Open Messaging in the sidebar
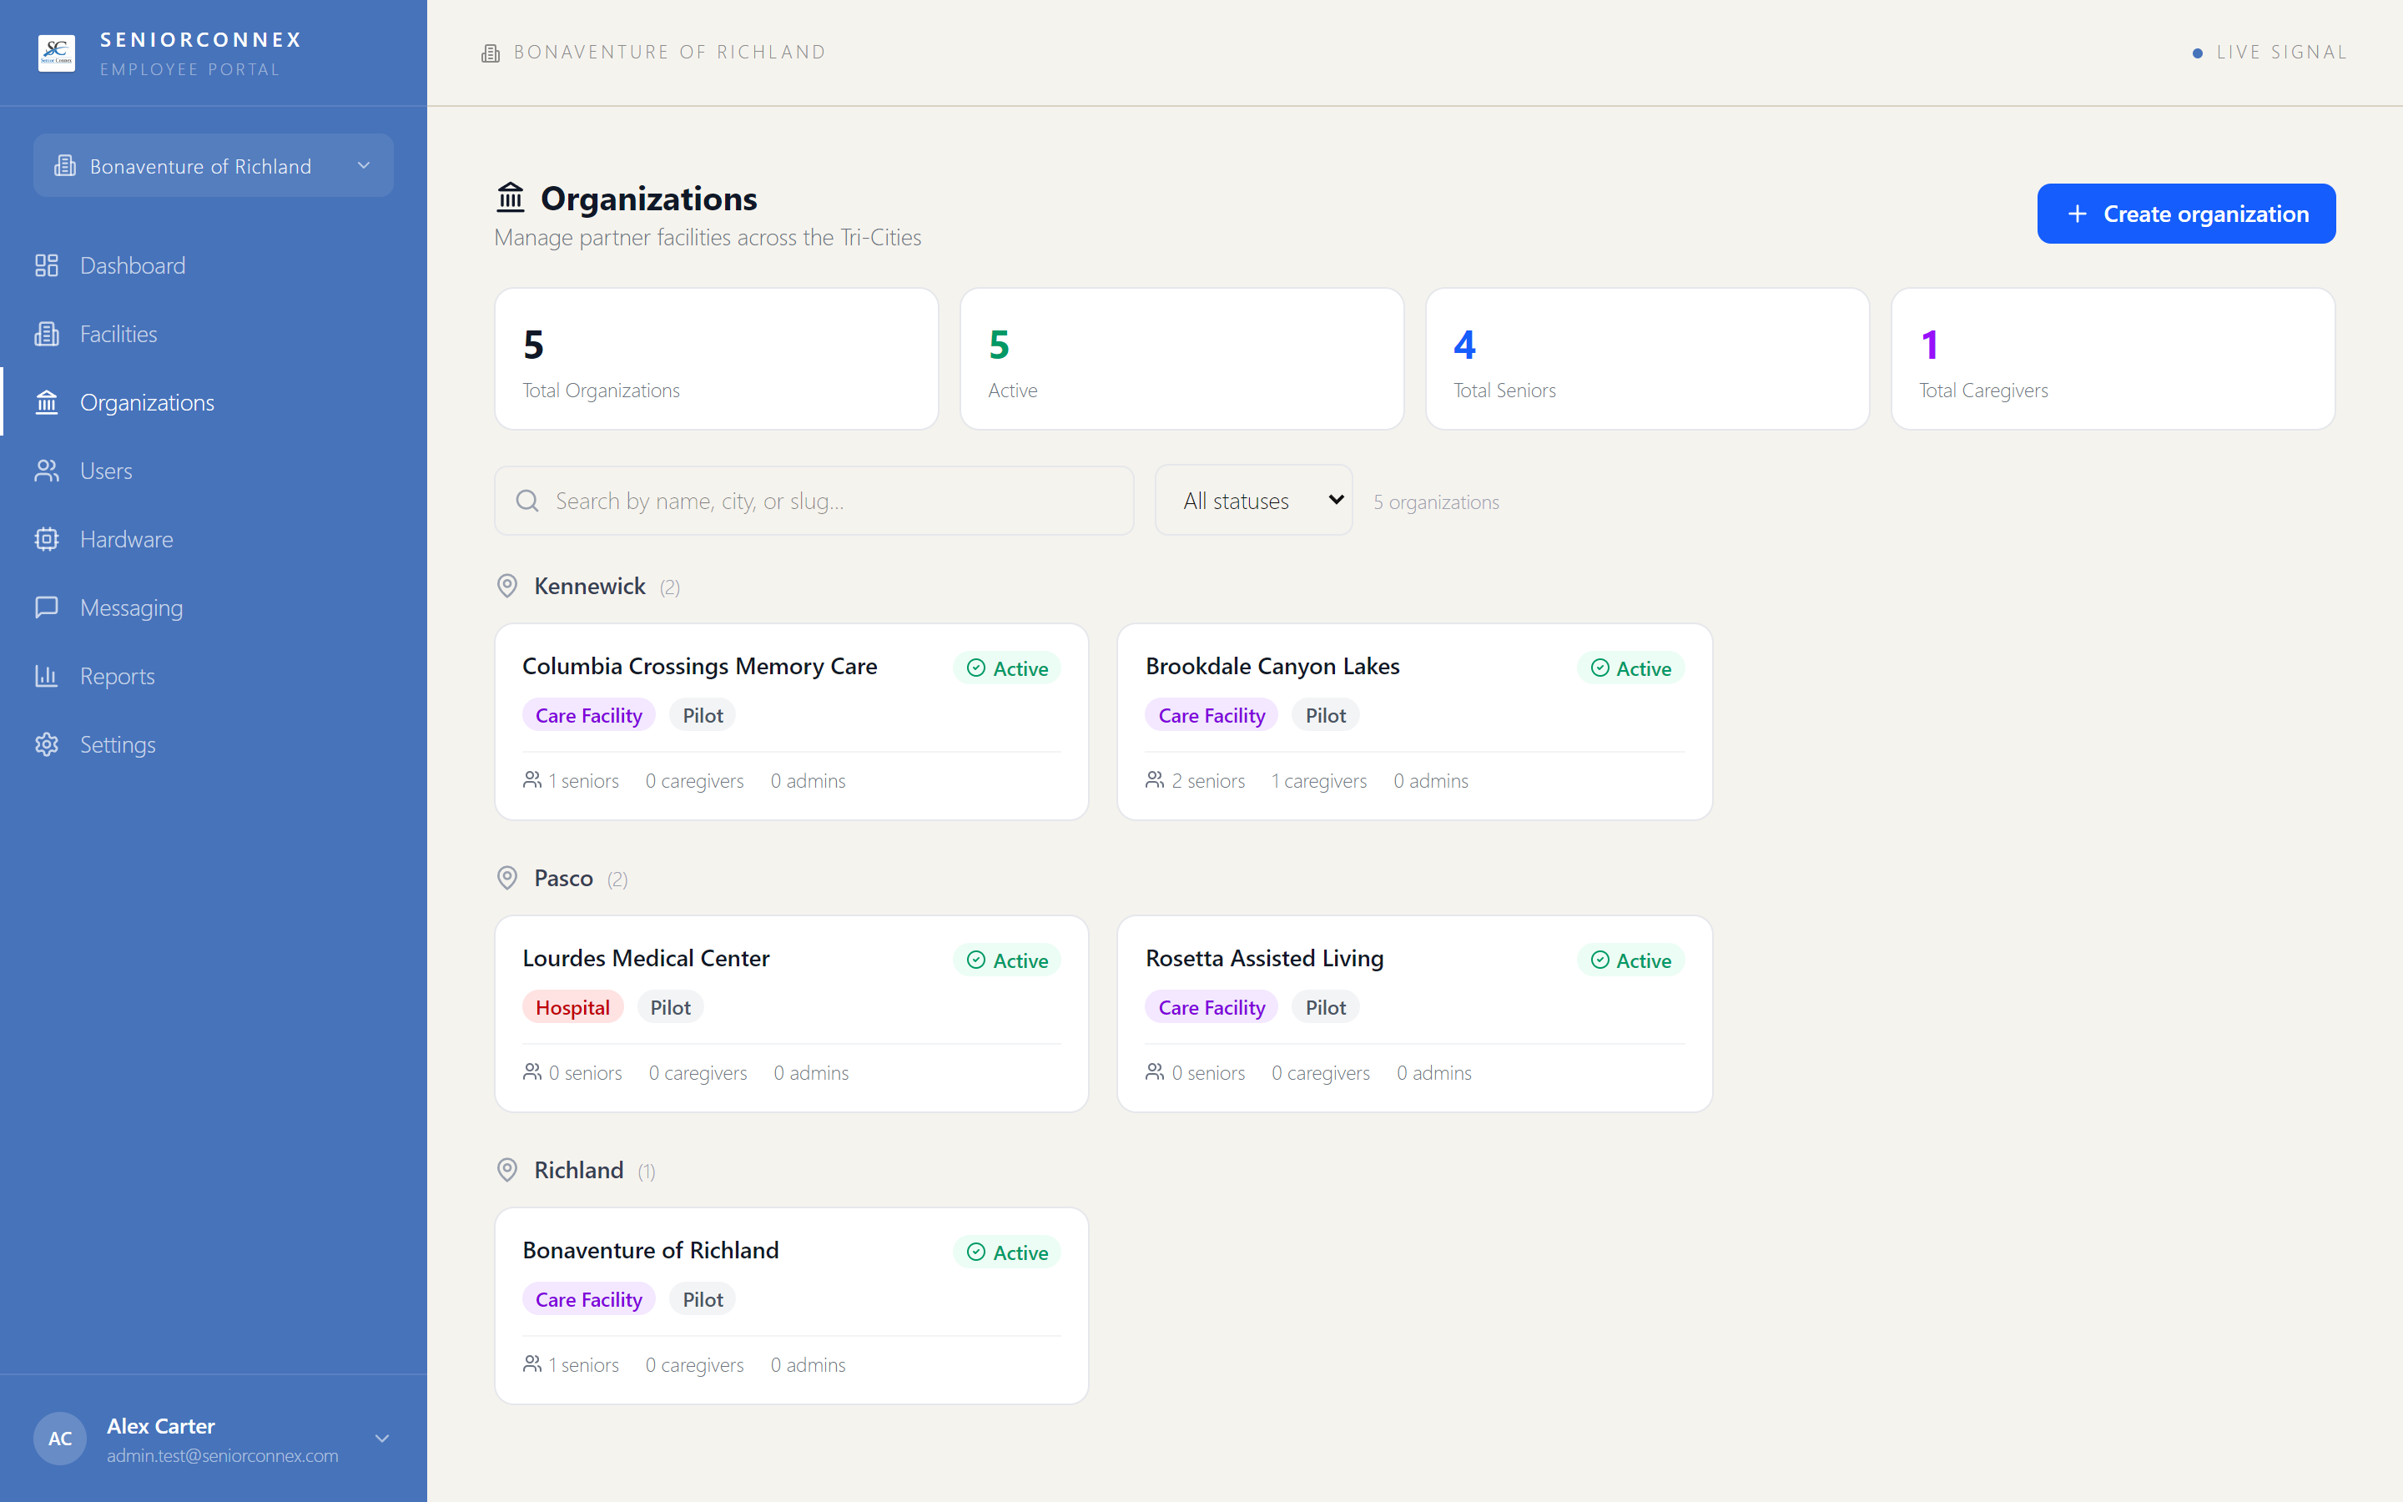The height and width of the screenshot is (1502, 2403). point(214,607)
